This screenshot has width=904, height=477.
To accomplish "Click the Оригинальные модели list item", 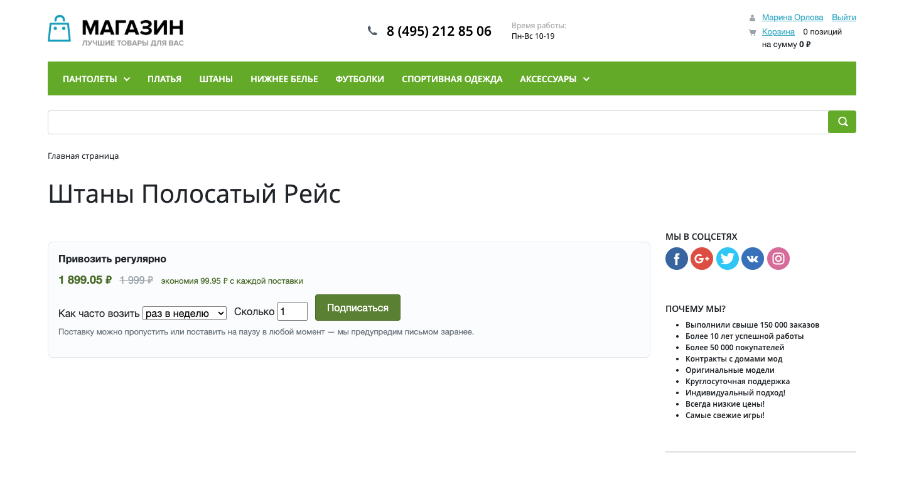I will [x=730, y=370].
